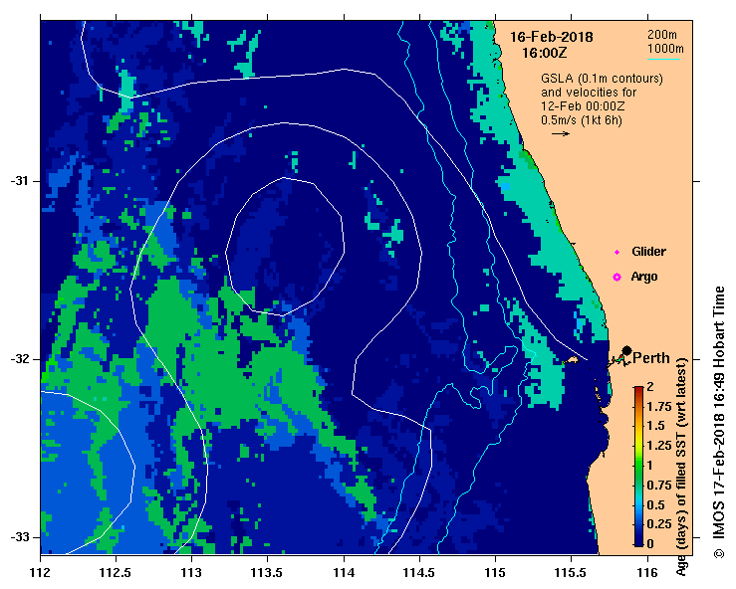Image resolution: width=736 pixels, height=589 pixels.
Task: Click the colorbar value 0
Action: point(650,544)
